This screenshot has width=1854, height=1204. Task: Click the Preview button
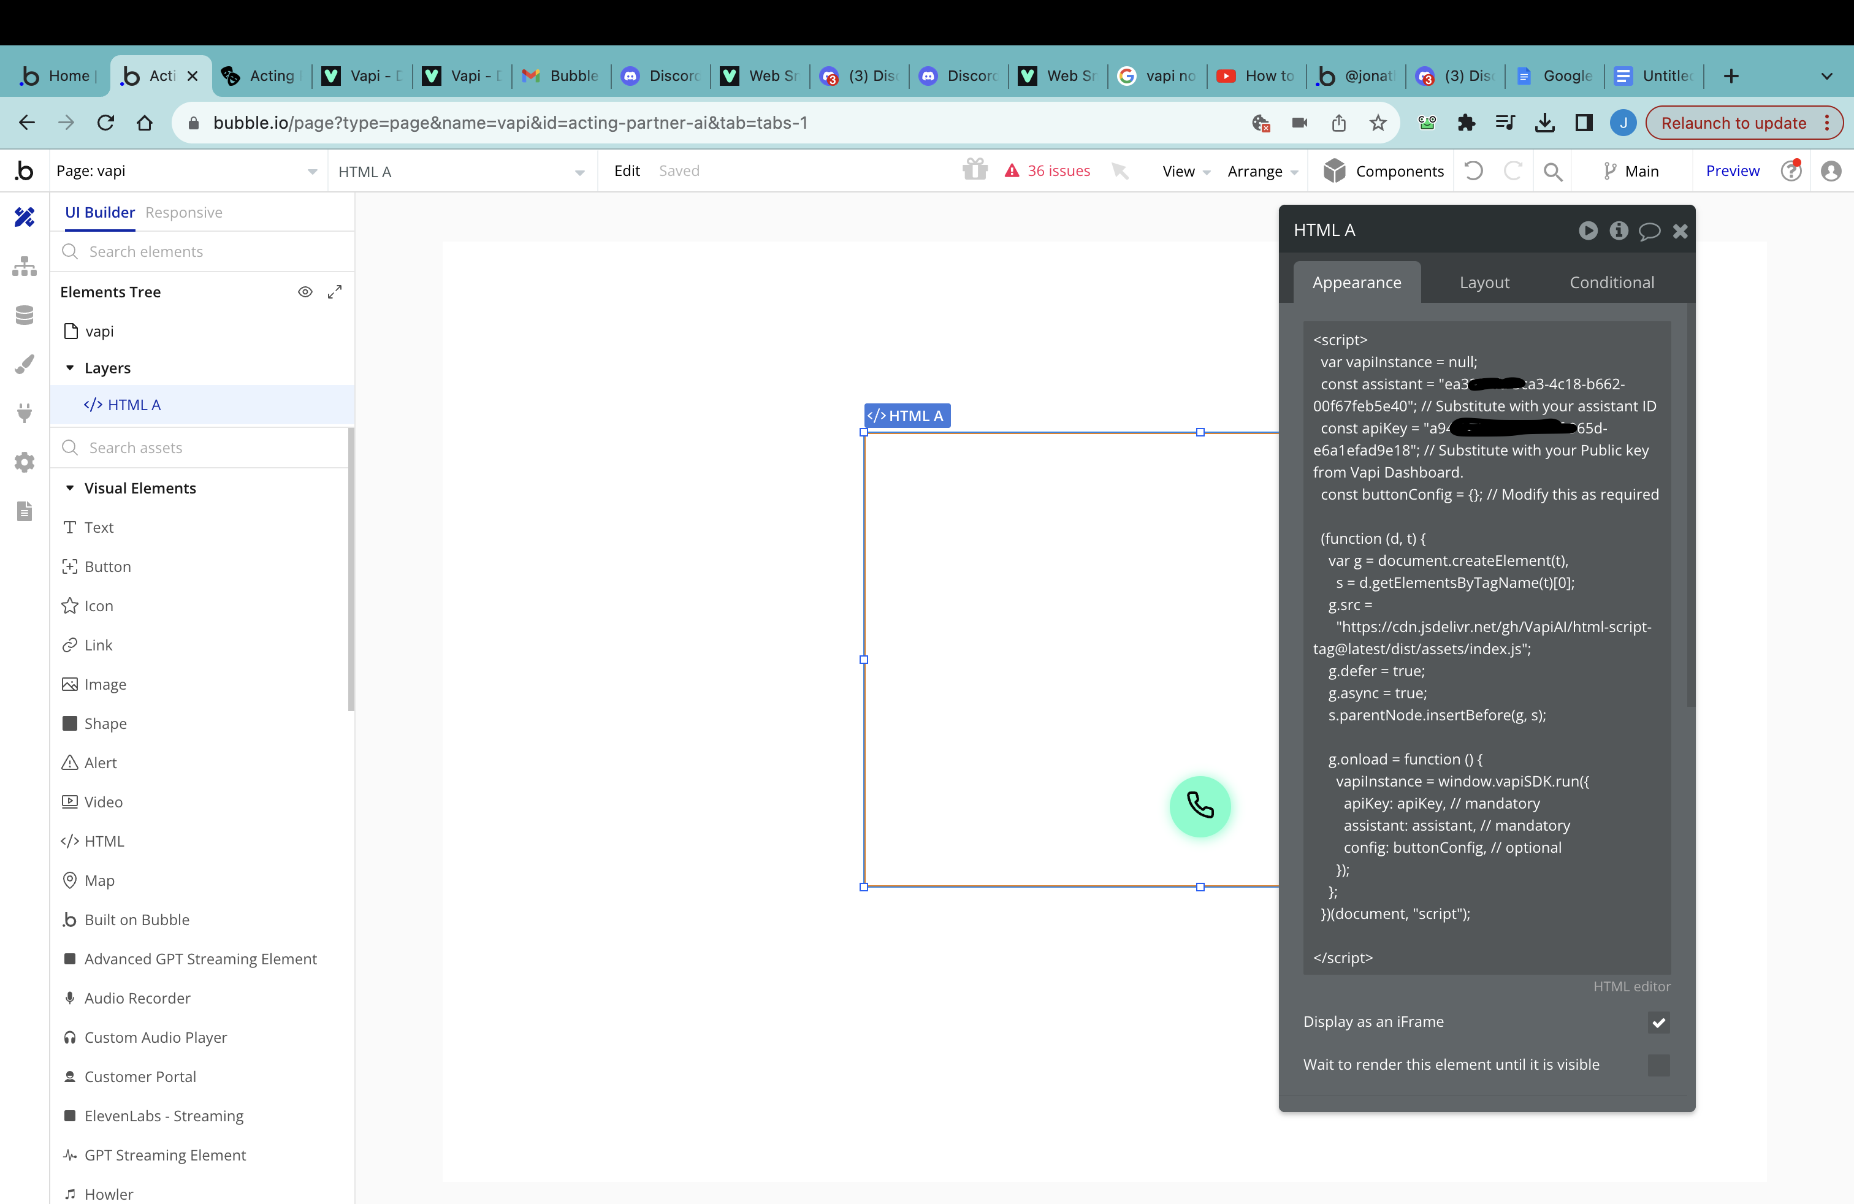tap(1733, 170)
